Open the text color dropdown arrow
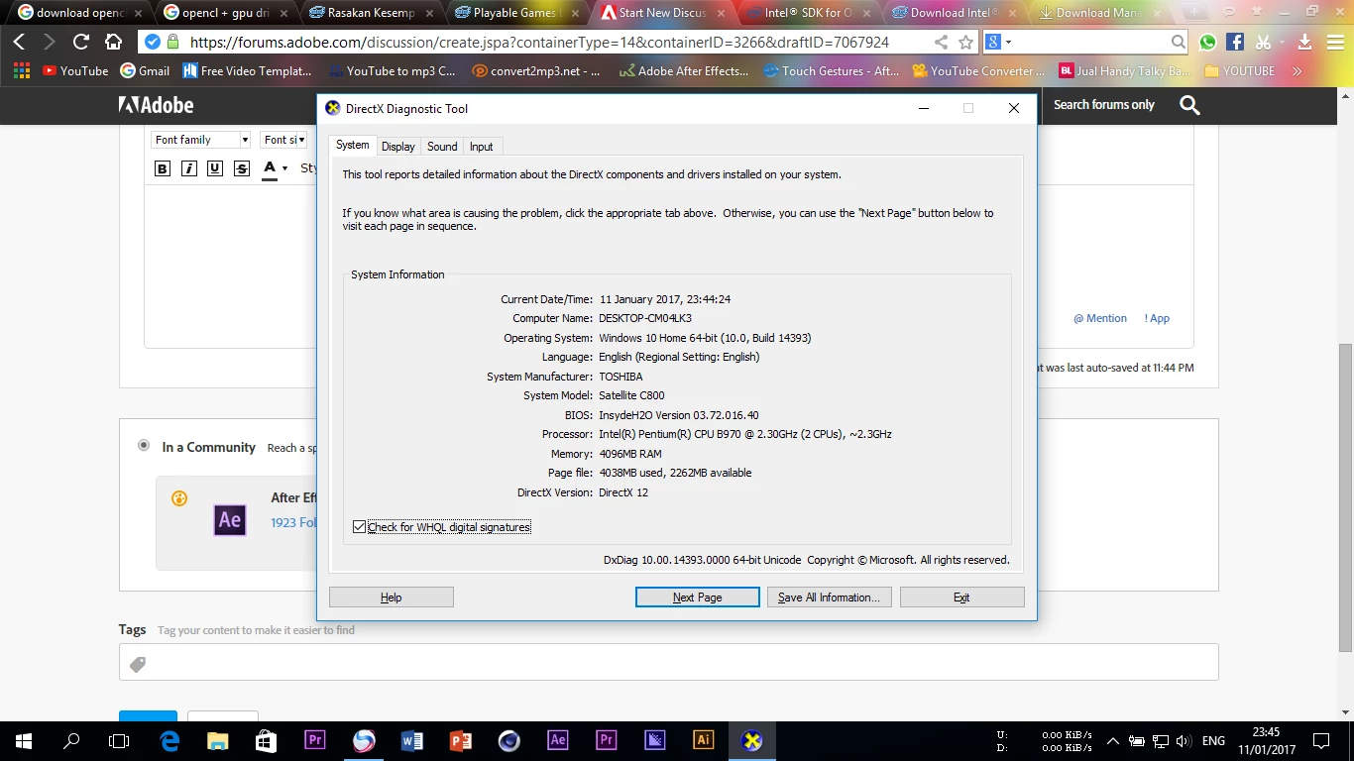Image resolution: width=1354 pixels, height=761 pixels. [285, 168]
